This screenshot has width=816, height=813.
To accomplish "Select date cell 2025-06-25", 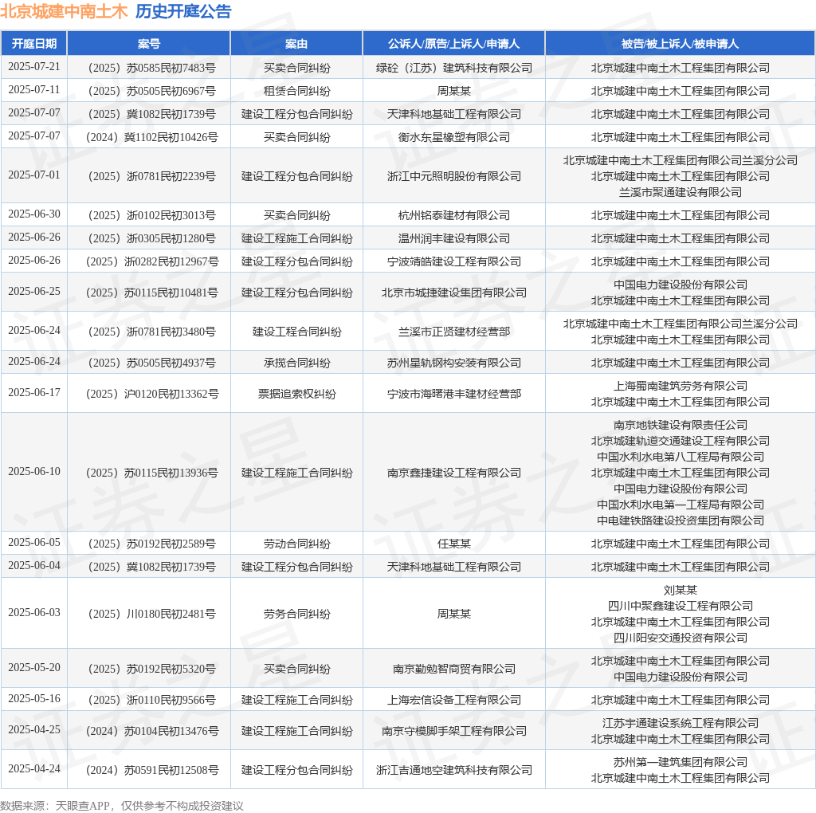I will coord(34,292).
